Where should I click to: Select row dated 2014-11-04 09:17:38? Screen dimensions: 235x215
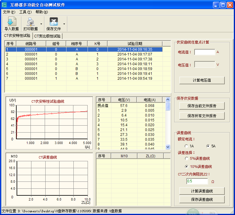(84, 59)
